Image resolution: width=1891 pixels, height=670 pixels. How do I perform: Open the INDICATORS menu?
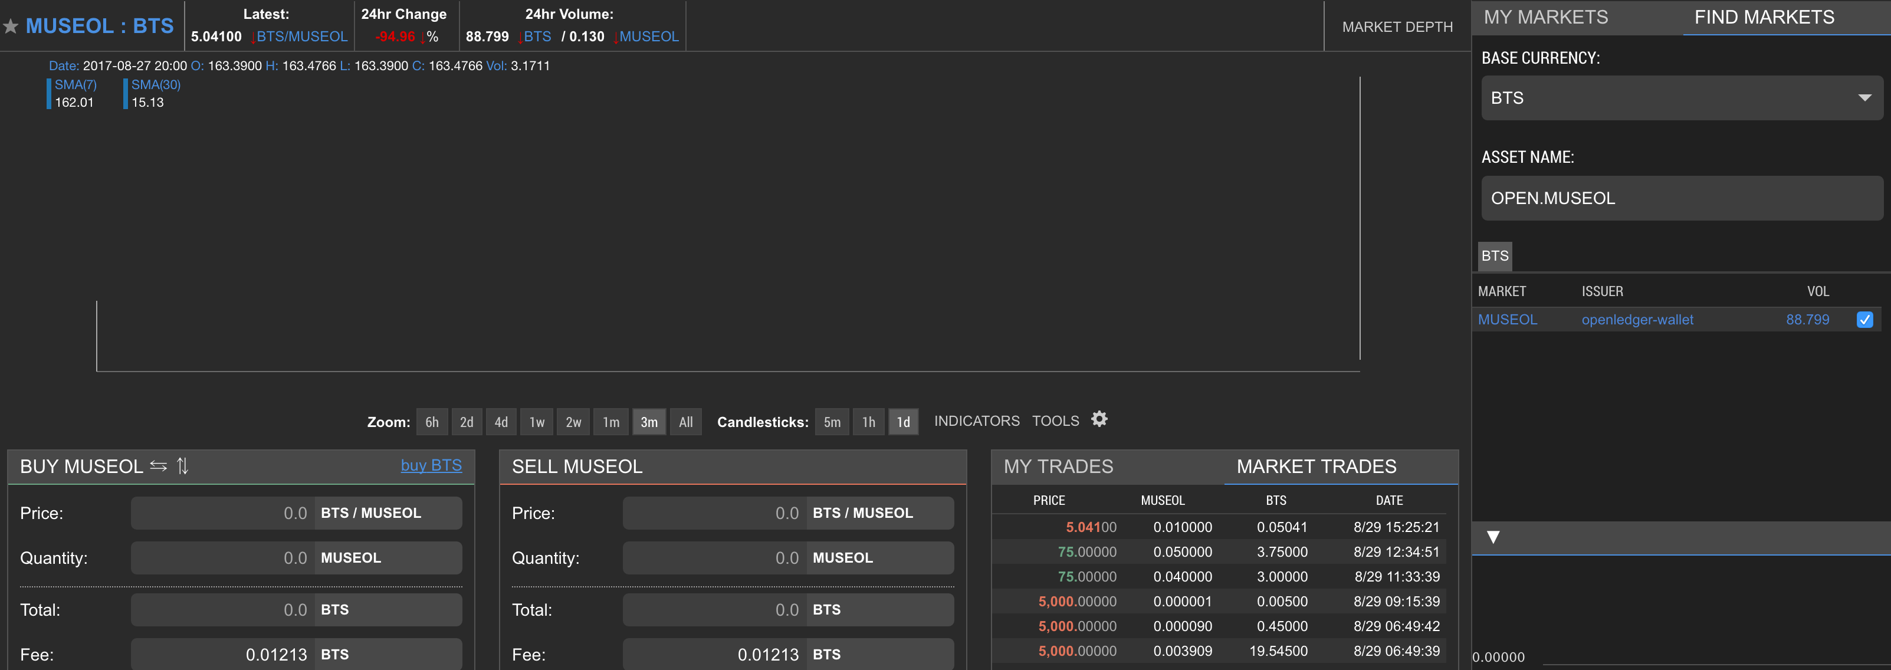point(976,421)
